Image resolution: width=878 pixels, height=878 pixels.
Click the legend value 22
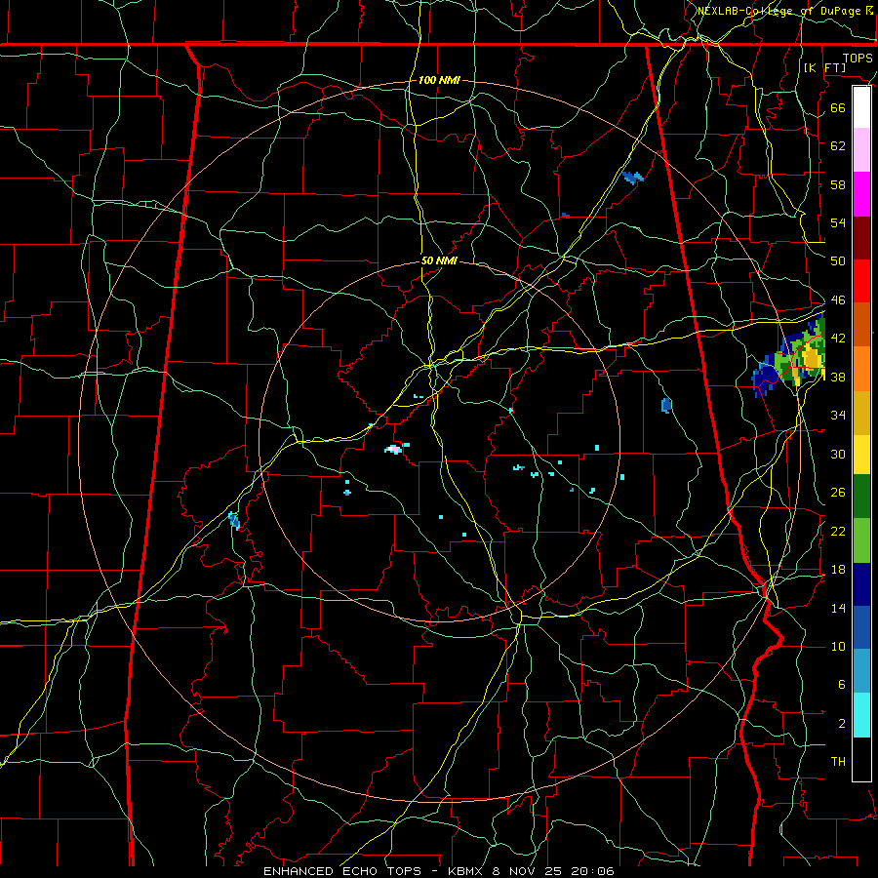coord(838,531)
